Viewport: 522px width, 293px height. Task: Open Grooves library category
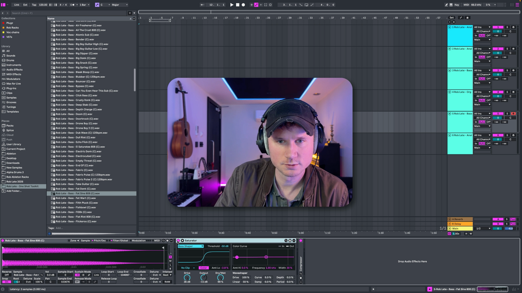[x=11, y=102]
